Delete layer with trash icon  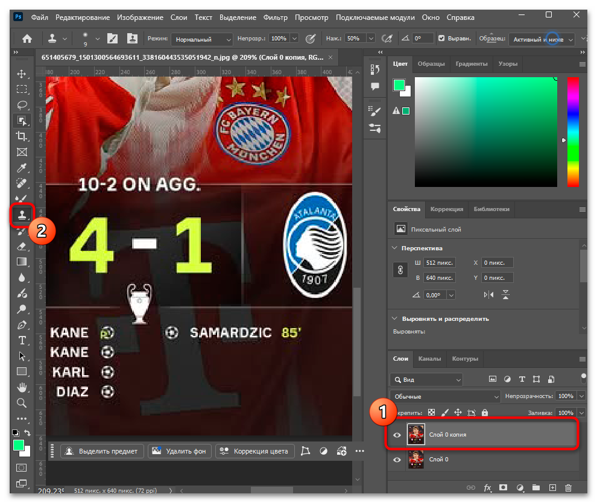[x=568, y=488]
